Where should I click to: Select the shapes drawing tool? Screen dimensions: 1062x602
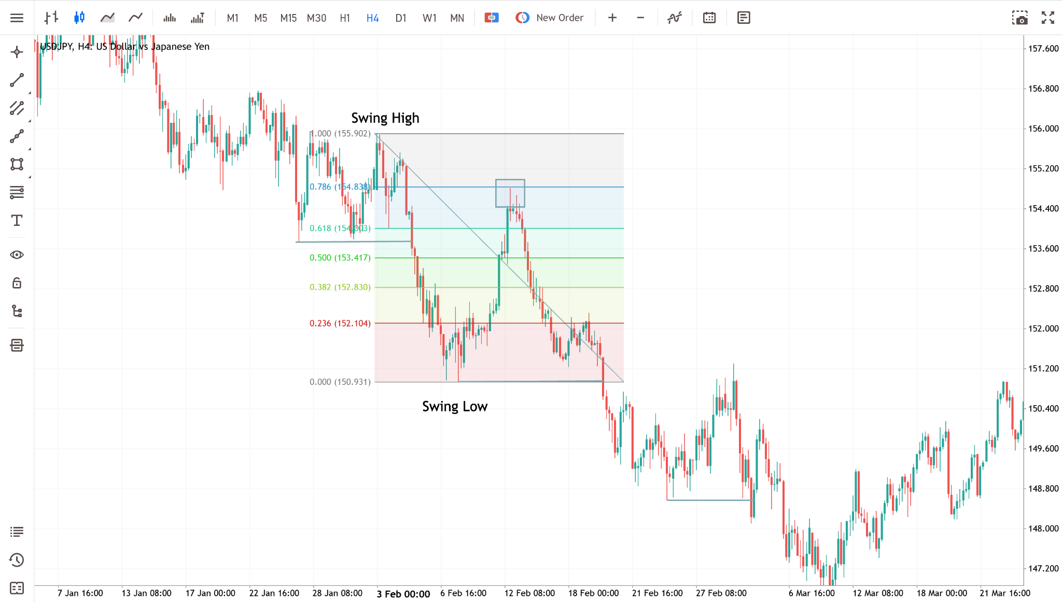pyautogui.click(x=17, y=164)
